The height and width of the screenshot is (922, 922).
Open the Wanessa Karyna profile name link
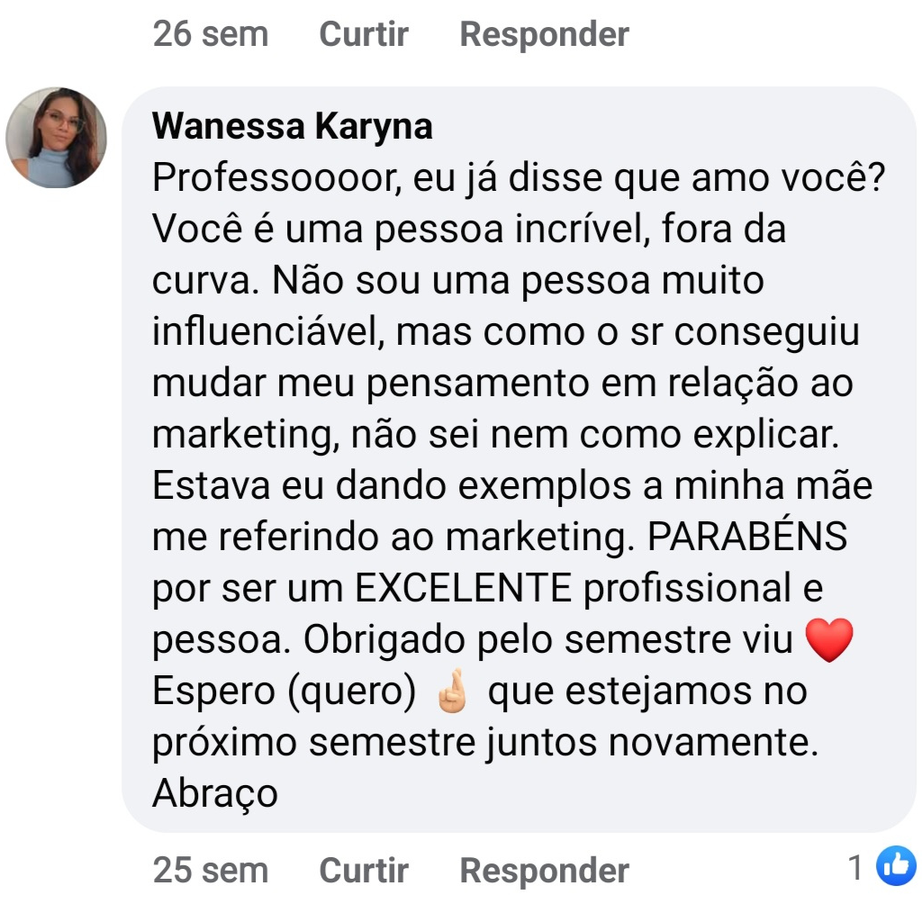[293, 126]
